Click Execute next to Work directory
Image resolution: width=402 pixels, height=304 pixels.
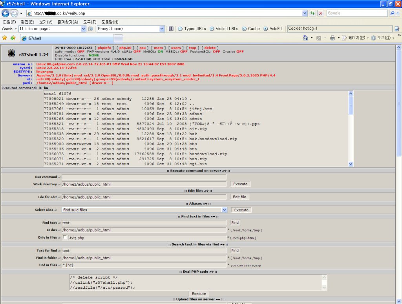(240, 184)
